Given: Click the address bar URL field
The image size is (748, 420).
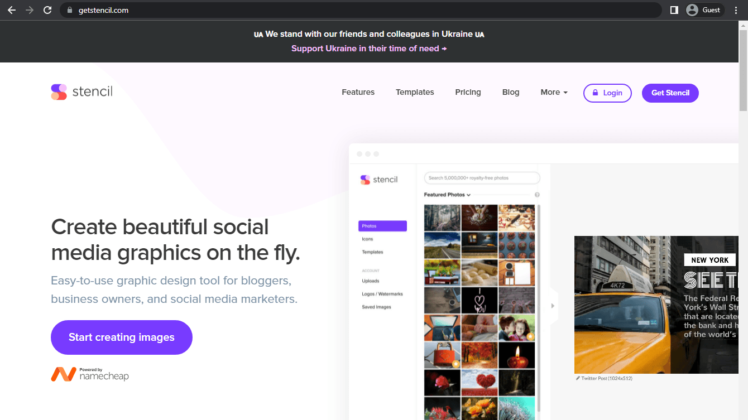Looking at the screenshot, I should (x=361, y=10).
